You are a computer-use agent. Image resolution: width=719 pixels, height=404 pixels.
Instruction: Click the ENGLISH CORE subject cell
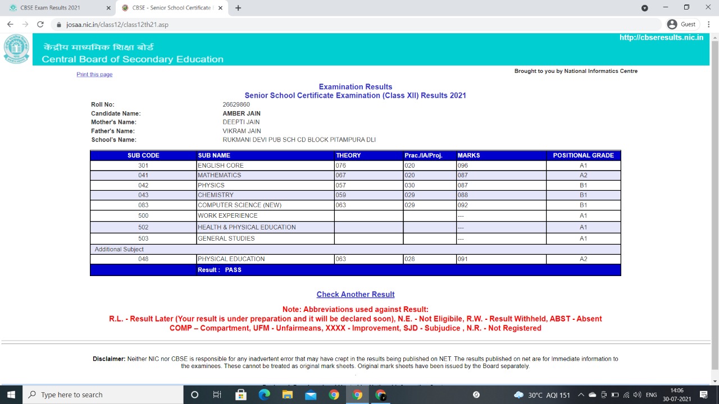[265, 166]
